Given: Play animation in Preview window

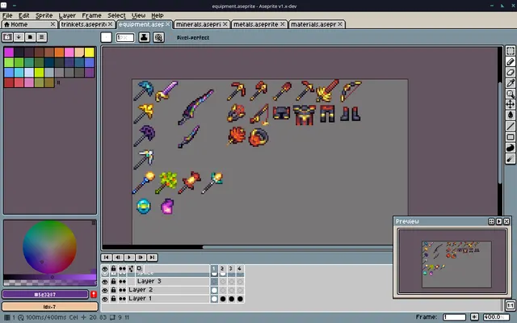Looking at the screenshot, I should 499,221.
